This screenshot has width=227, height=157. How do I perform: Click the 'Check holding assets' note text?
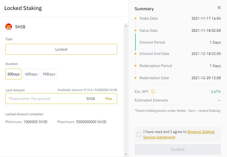tap(177, 111)
